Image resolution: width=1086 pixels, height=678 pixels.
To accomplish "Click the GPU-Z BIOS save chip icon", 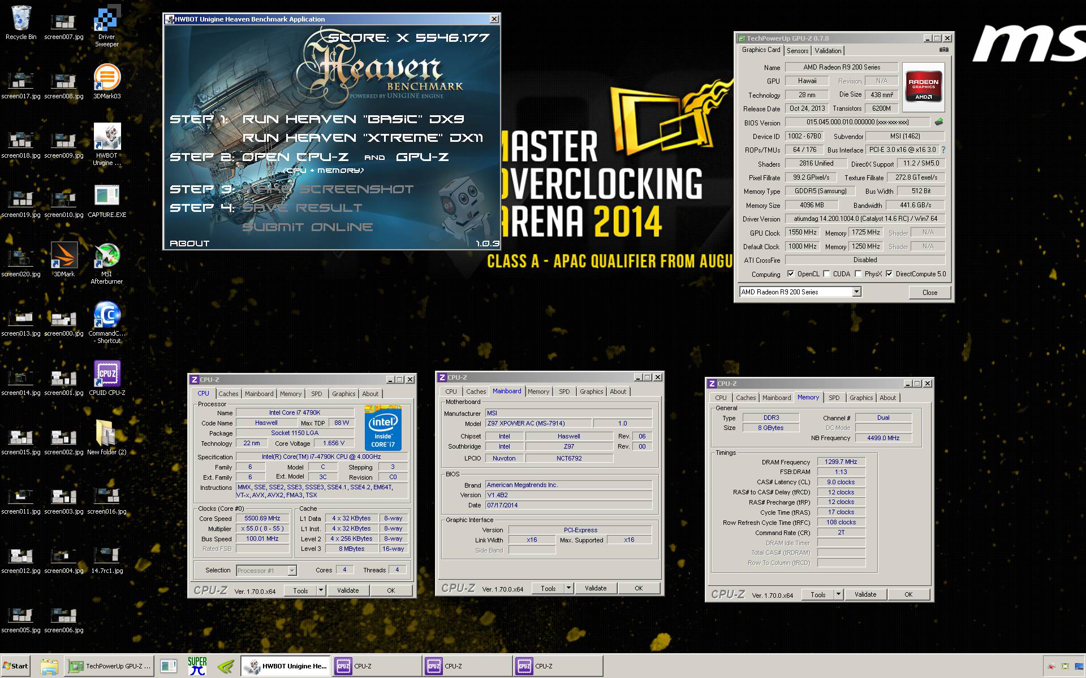I will tap(939, 121).
